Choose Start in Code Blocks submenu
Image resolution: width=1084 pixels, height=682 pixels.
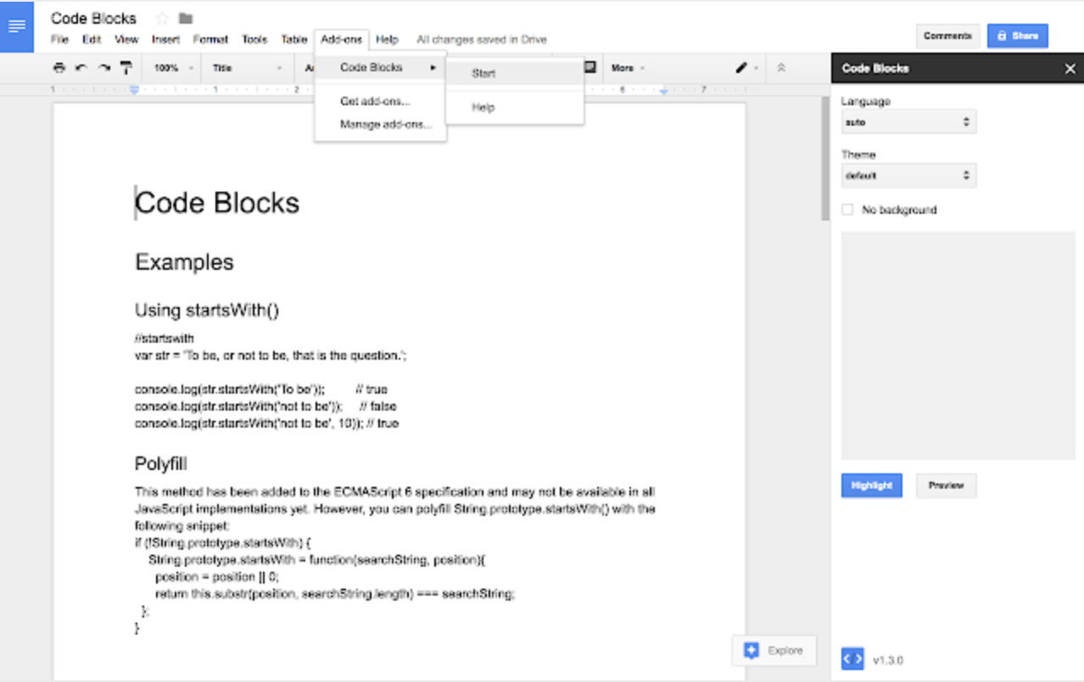515,73
